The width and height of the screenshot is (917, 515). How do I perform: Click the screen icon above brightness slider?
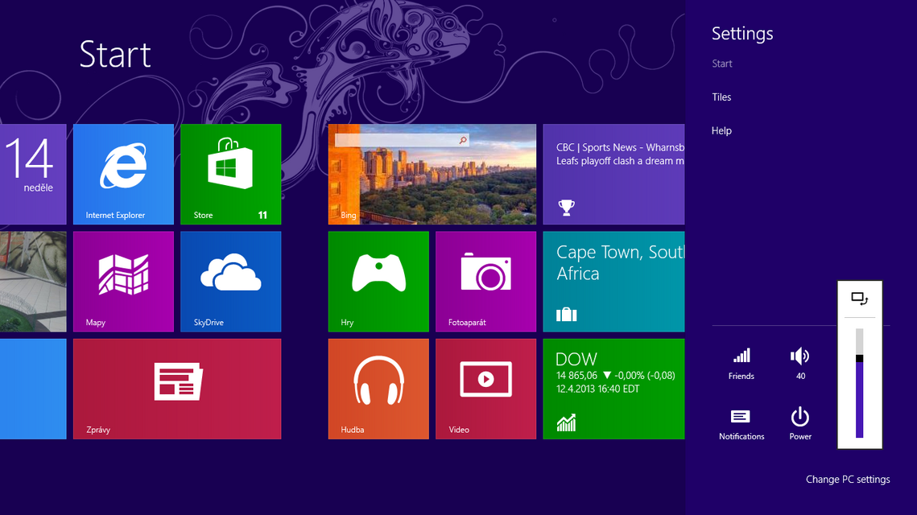(x=859, y=299)
